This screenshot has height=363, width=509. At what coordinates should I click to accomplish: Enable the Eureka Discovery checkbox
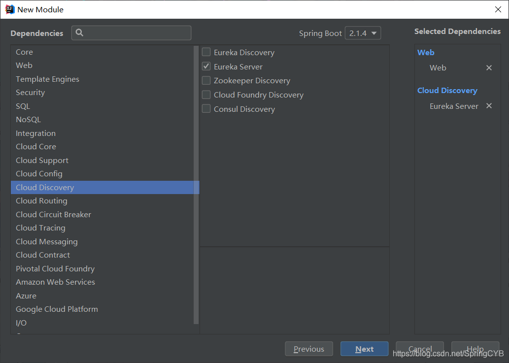[x=206, y=52]
